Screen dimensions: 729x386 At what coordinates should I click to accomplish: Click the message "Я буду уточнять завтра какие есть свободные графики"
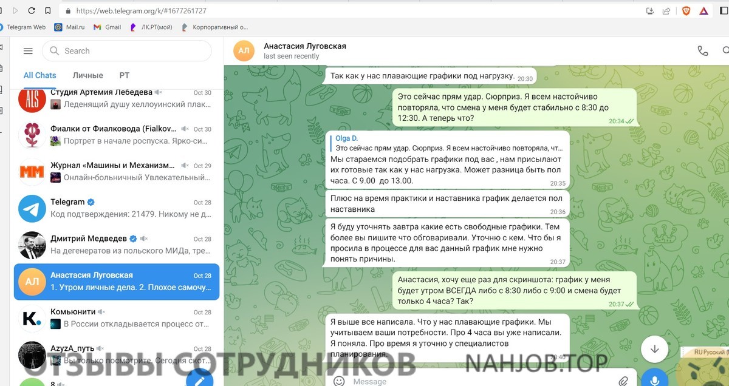tap(448, 243)
